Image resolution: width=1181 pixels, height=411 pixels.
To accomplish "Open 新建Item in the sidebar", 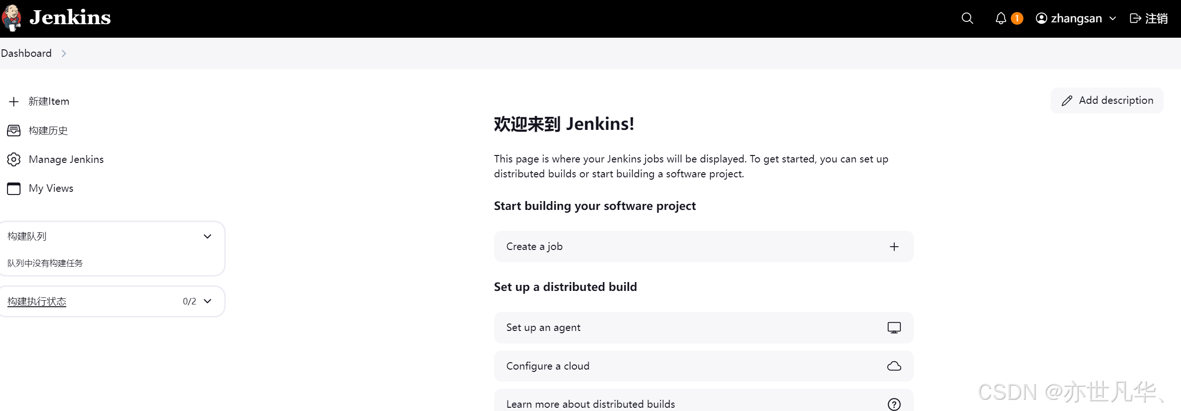I will (48, 101).
